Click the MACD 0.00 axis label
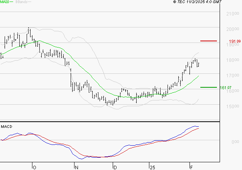242x170 pixels. click(x=235, y=142)
